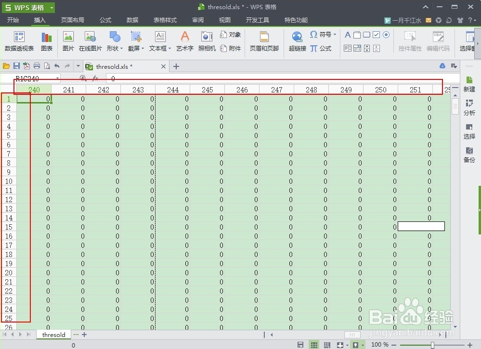Open the WPS 表格 application menu dropdown
Image resolution: width=481 pixels, height=349 pixels.
pyautogui.click(x=52, y=8)
